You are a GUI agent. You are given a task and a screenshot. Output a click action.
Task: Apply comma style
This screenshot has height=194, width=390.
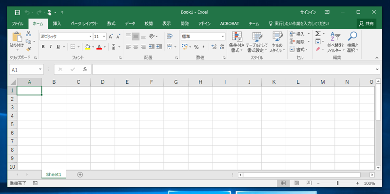pos(203,47)
